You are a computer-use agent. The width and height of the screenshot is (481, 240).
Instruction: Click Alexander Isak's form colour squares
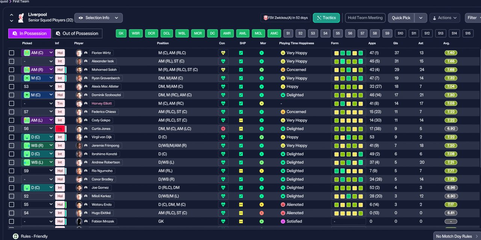pyautogui.click(x=348, y=61)
